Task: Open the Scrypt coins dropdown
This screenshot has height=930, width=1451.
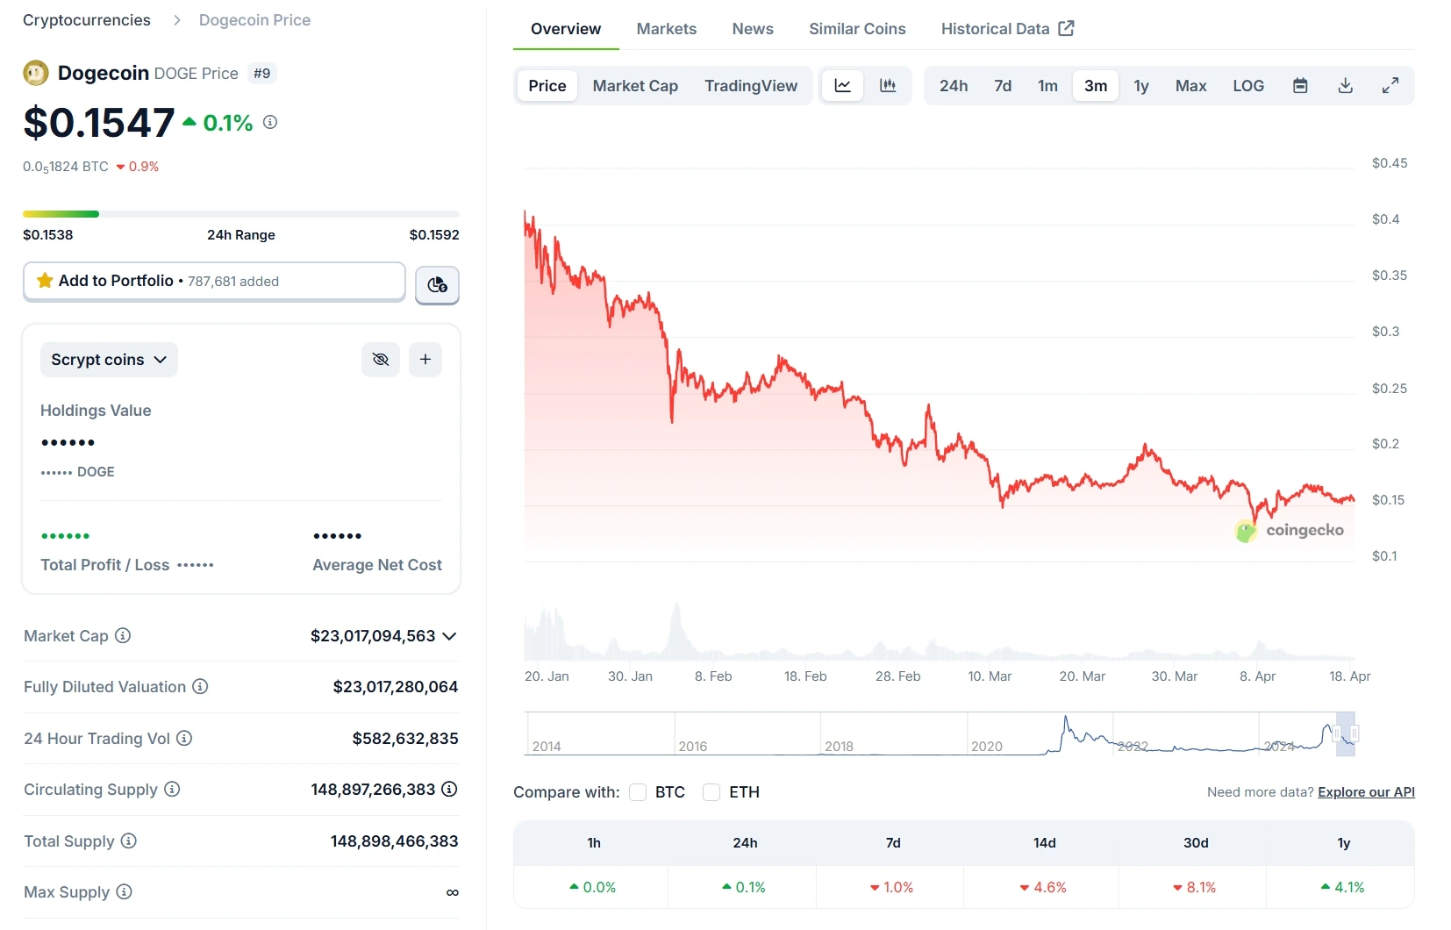Action: click(109, 359)
